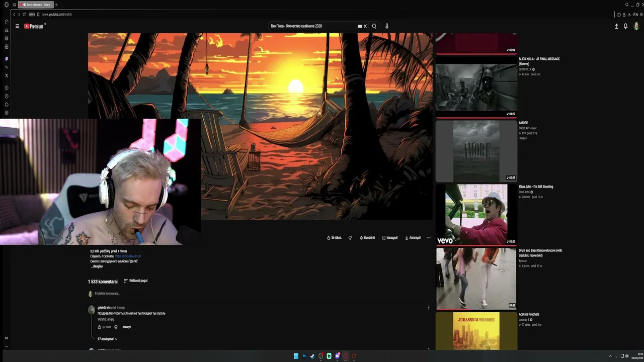Screen dimensions: 644x362
Task: Open the browser AI toolbar button
Action: coord(636,14)
